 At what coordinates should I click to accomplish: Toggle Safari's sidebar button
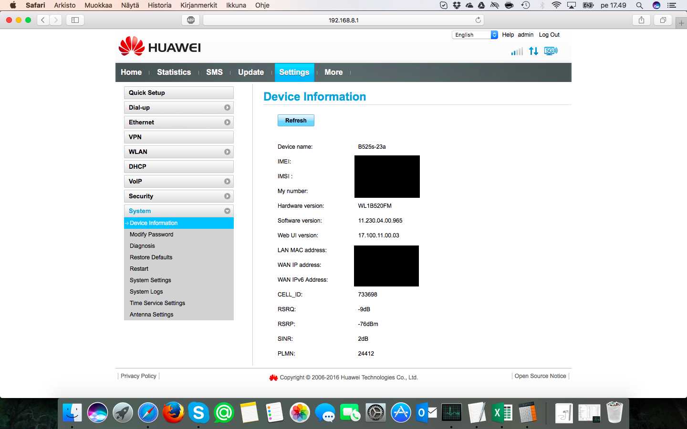tap(75, 20)
